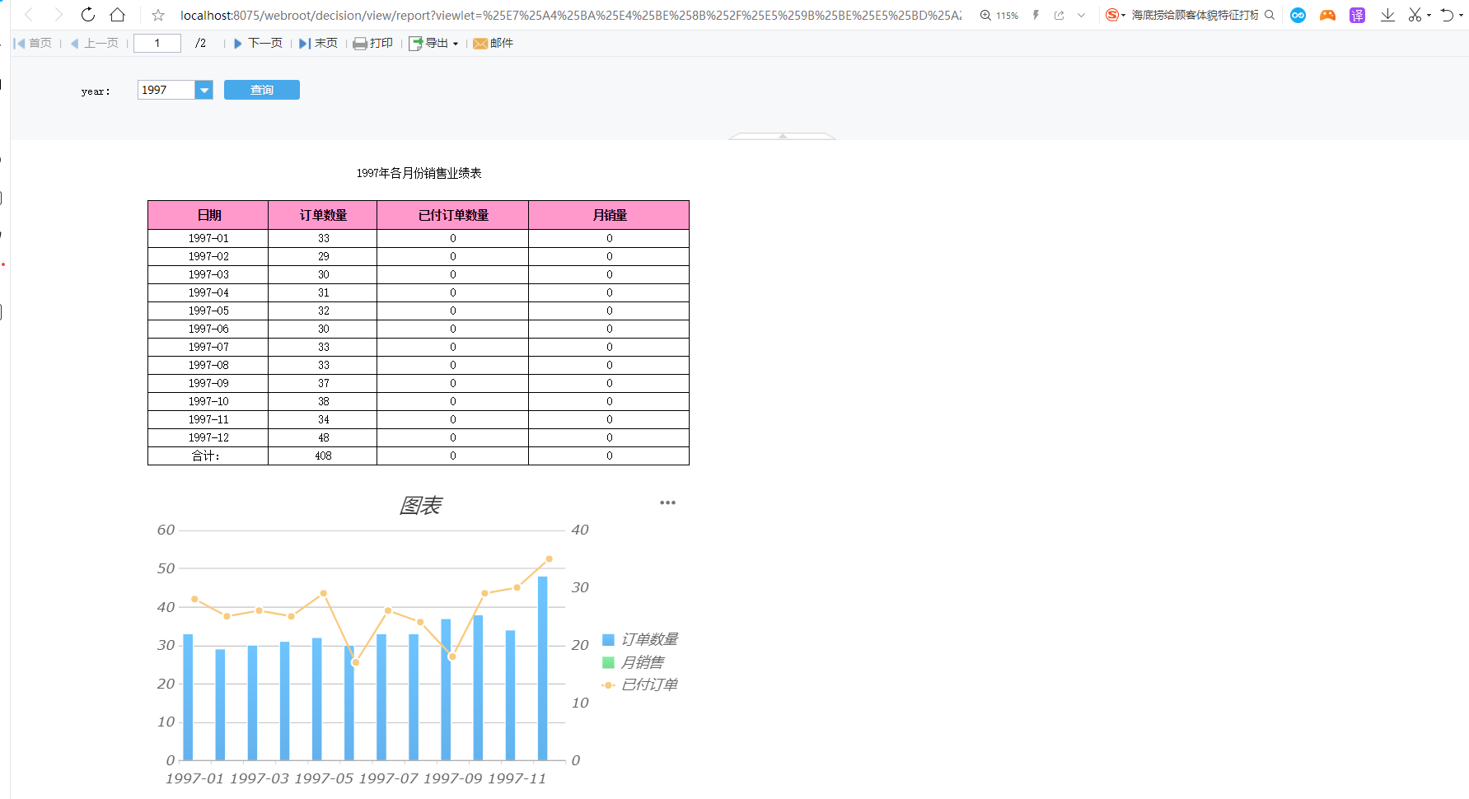This screenshot has height=799, width=1469.
Task: Open the purple translate extension icon
Action: pyautogui.click(x=1357, y=15)
